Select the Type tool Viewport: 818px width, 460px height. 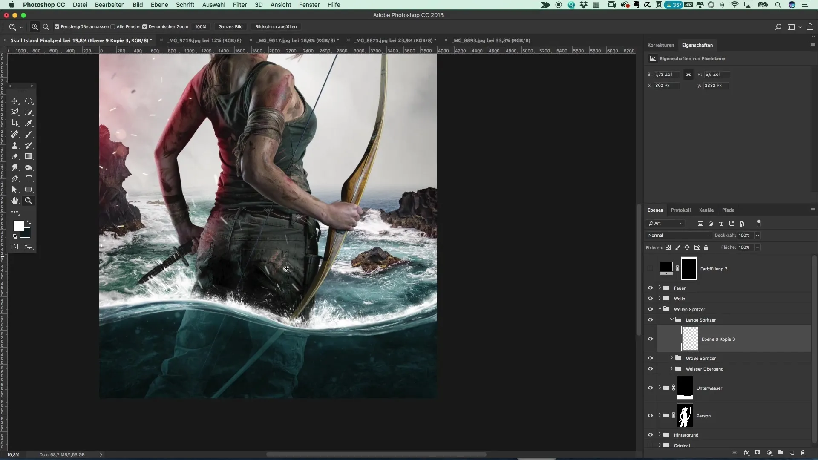(29, 178)
